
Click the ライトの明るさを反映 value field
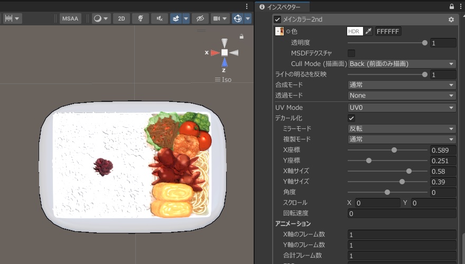click(443, 74)
